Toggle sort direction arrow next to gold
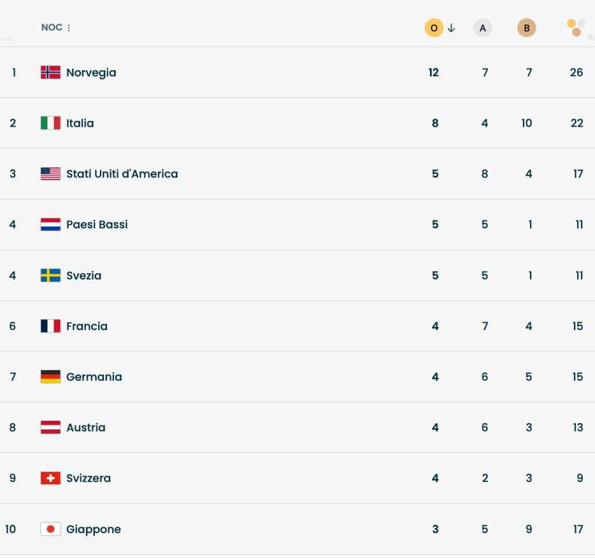The image size is (595, 558). pos(451,28)
